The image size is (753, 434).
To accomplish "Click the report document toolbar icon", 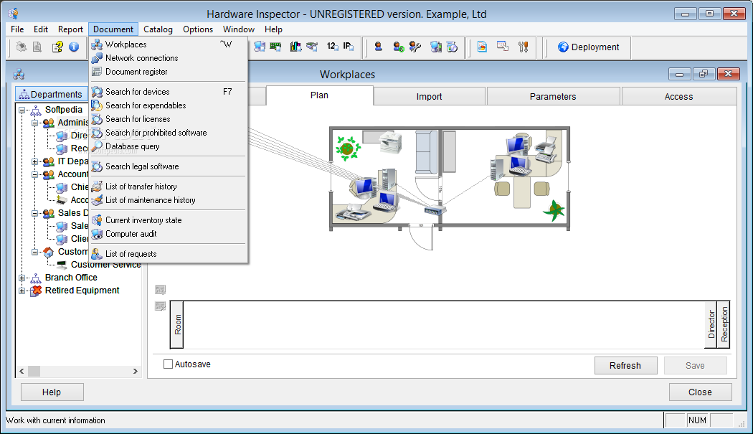I will [x=482, y=47].
